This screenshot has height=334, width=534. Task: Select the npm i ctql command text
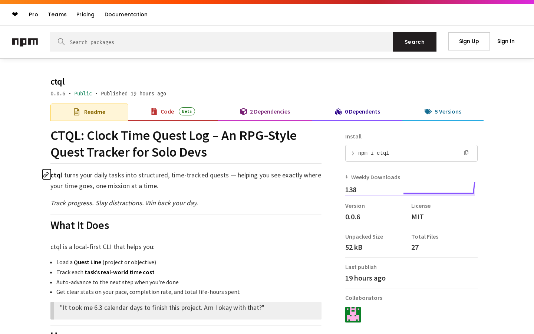[373, 153]
